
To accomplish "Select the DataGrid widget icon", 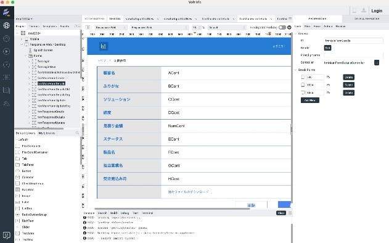I will (18, 189).
